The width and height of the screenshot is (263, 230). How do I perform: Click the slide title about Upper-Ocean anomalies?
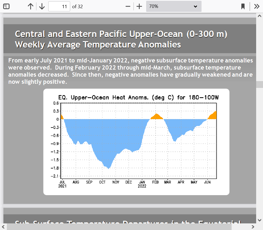tap(121, 39)
